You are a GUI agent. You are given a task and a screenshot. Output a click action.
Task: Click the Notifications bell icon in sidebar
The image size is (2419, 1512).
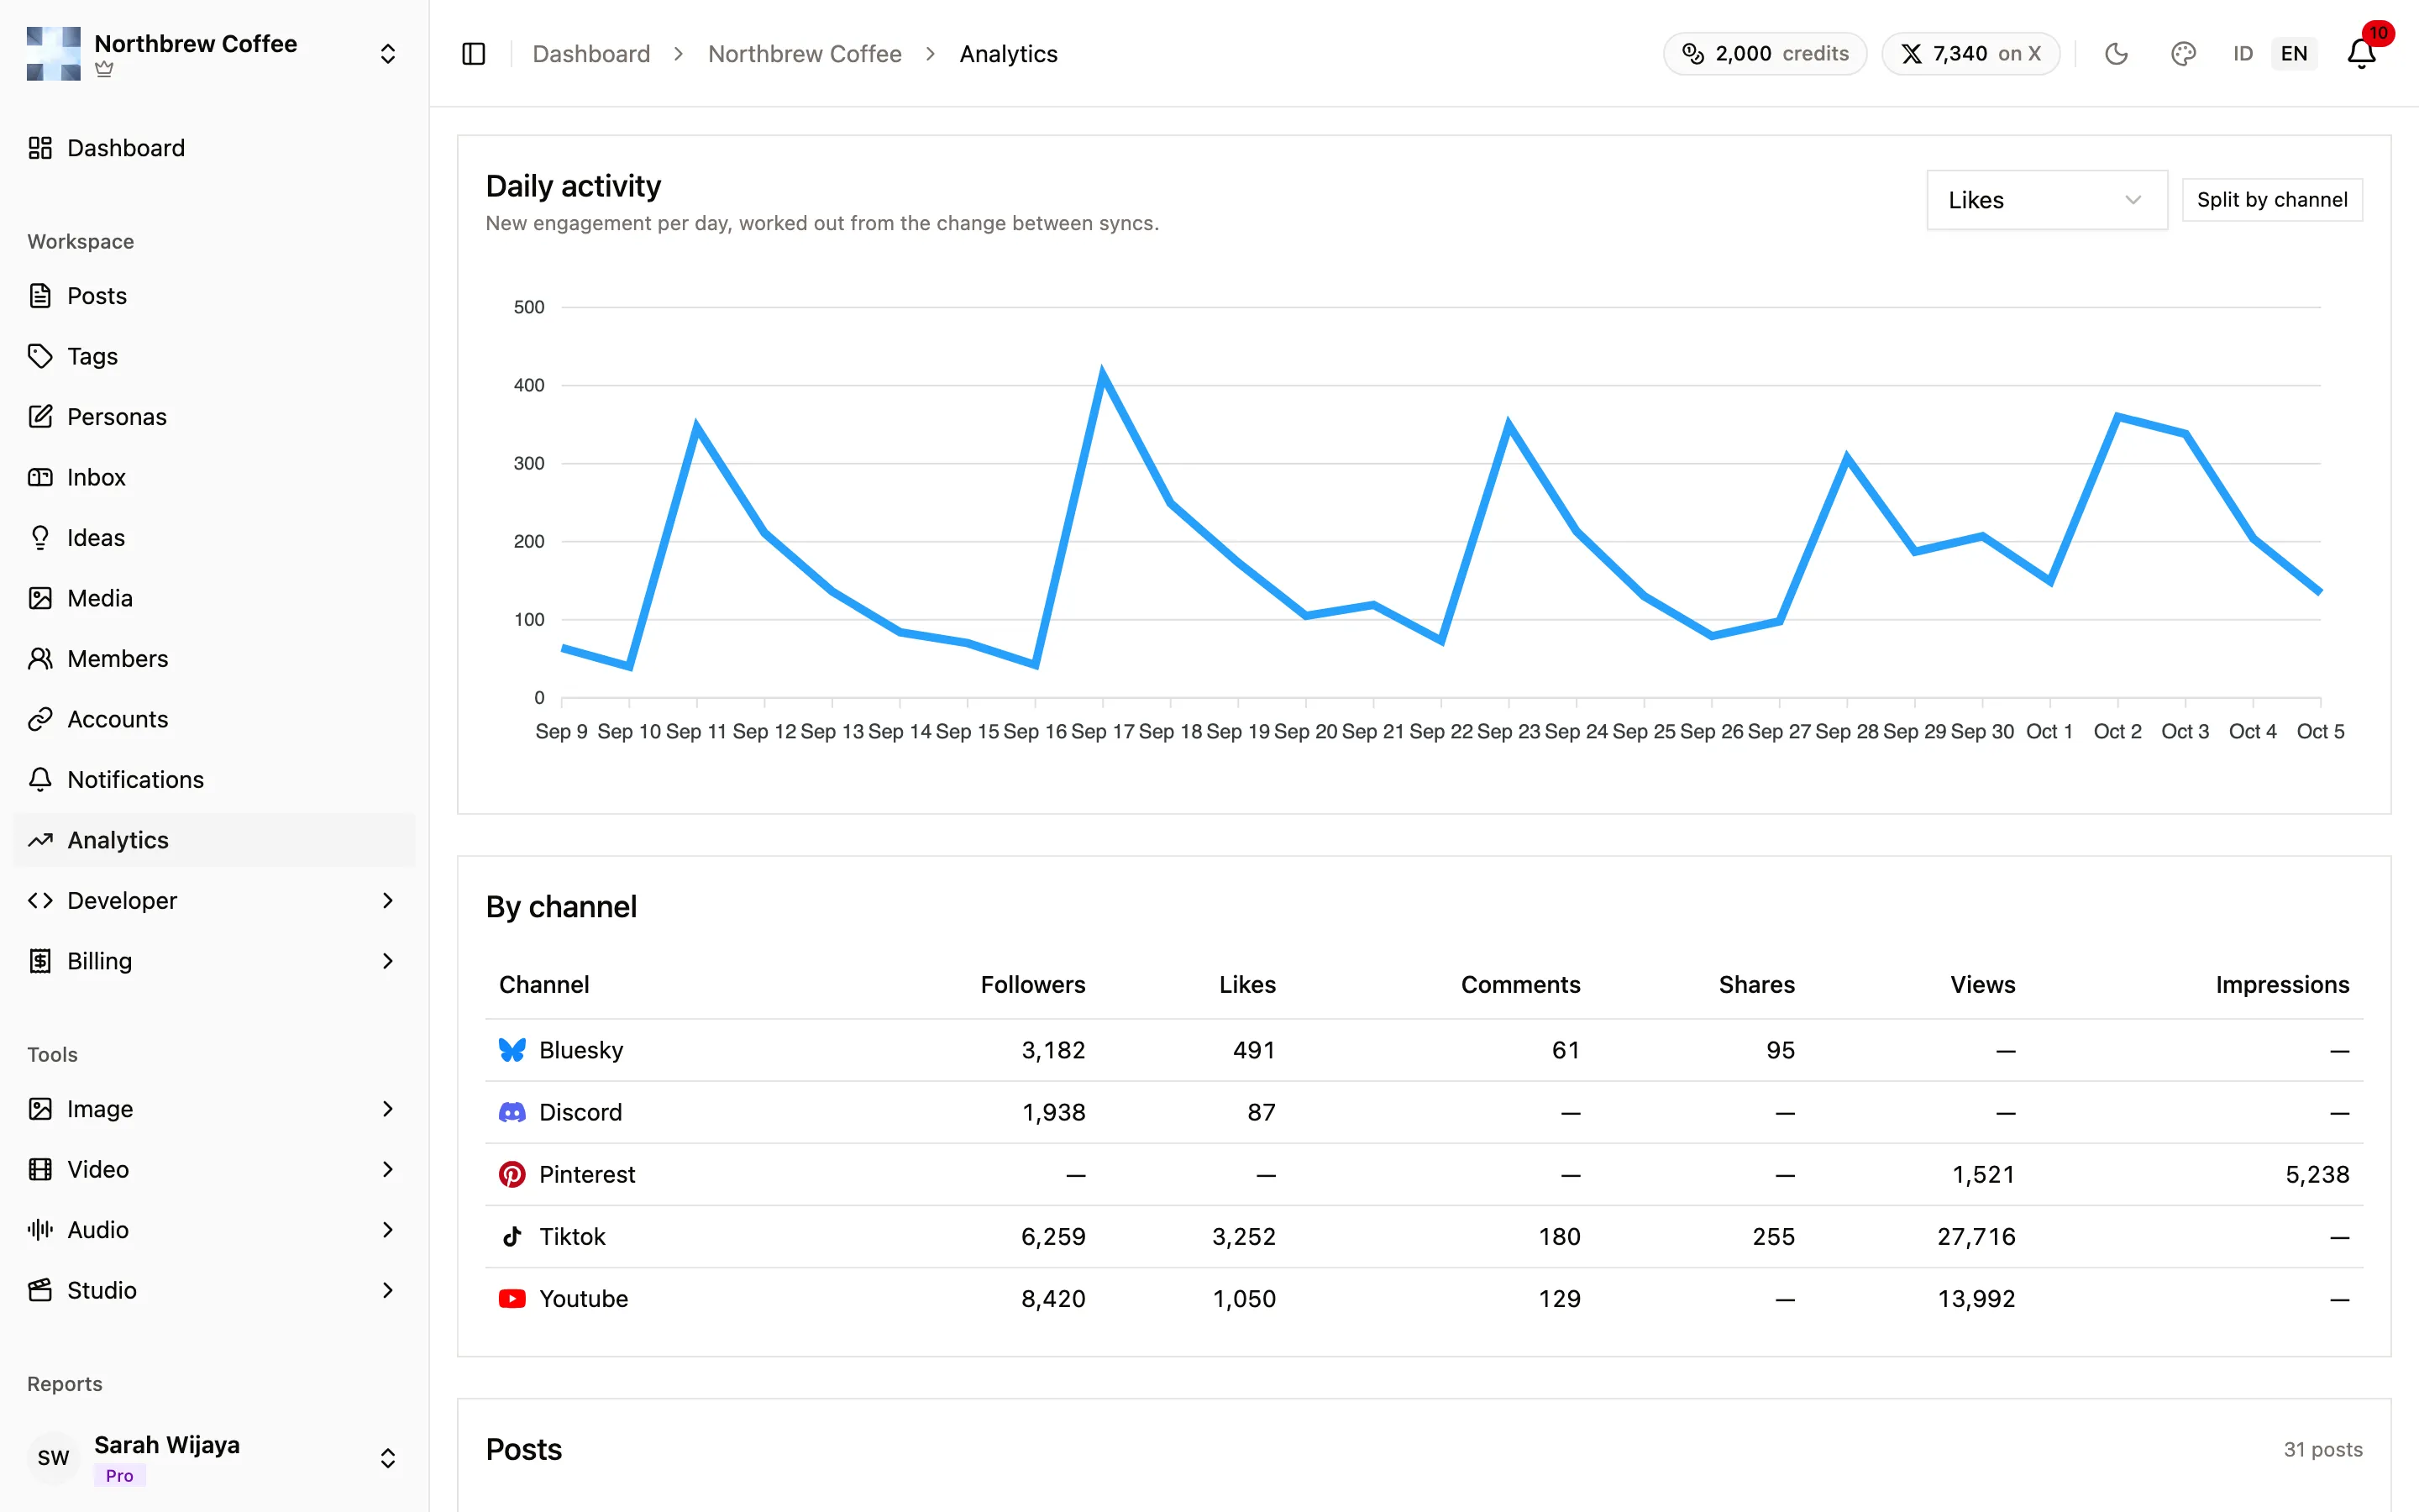tap(40, 780)
